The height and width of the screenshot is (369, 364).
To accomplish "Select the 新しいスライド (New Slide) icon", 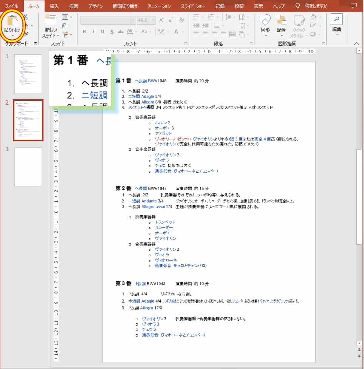I will [x=51, y=19].
